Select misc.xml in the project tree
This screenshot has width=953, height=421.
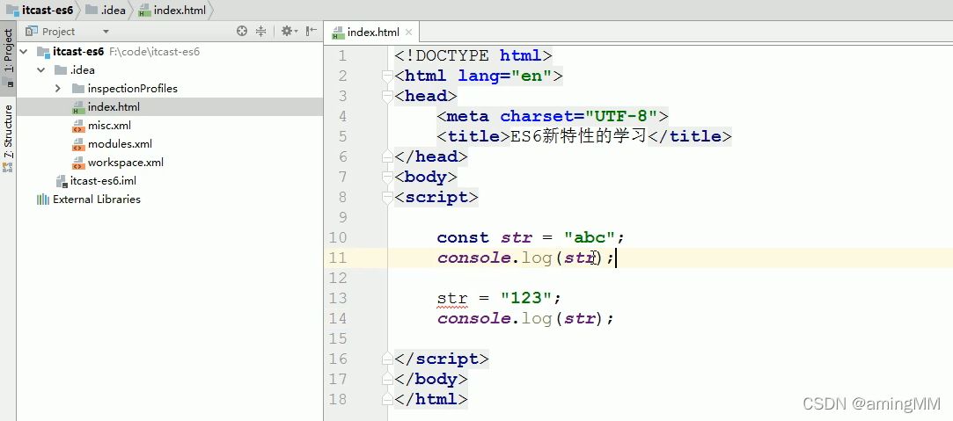[x=170, y=126]
